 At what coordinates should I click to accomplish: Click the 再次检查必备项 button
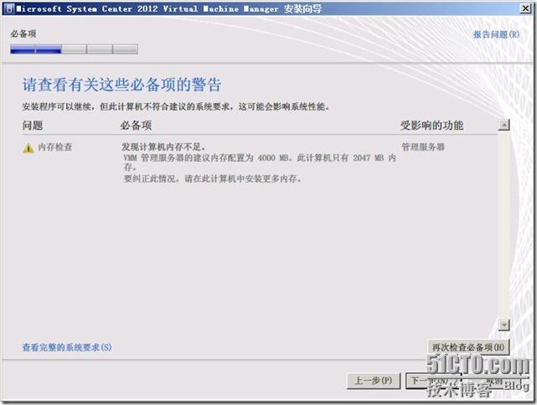click(x=468, y=347)
